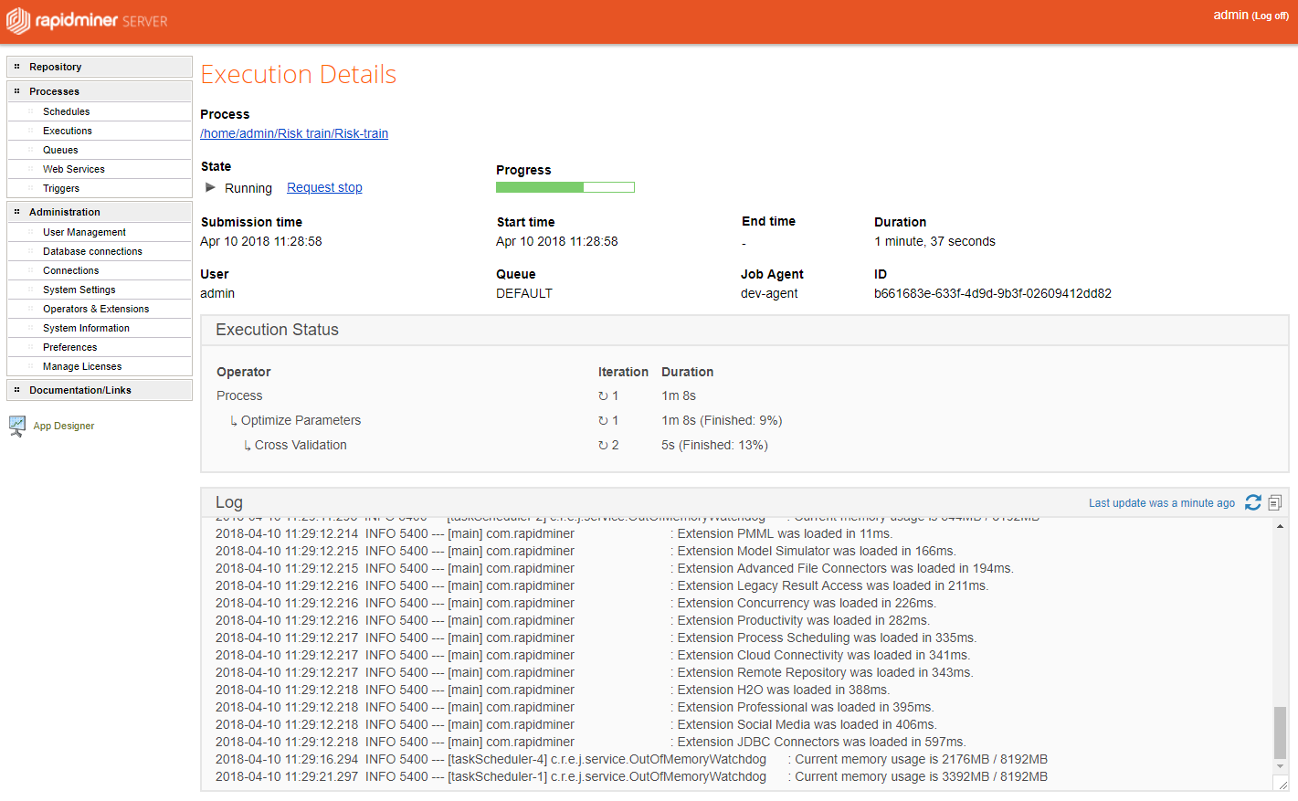Screen dimensions: 1298x801
Task: Expand the Repository section
Action: tap(100, 67)
